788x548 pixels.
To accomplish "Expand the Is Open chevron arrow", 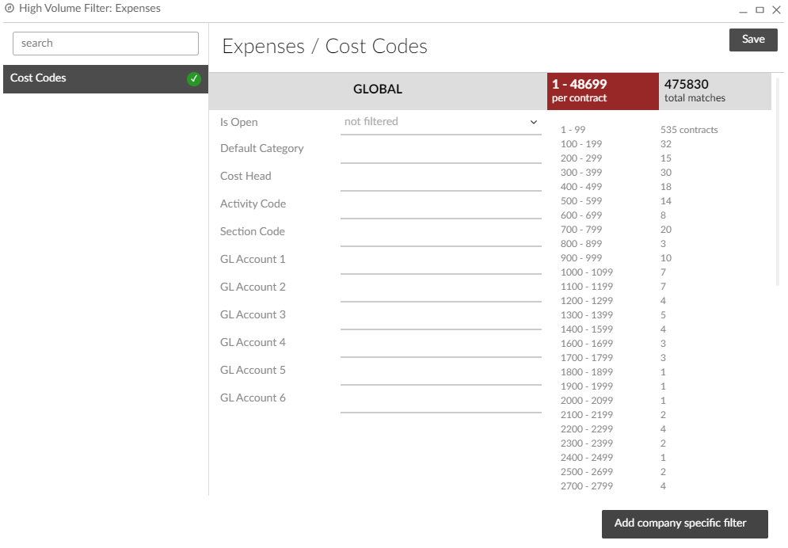I will coord(533,123).
